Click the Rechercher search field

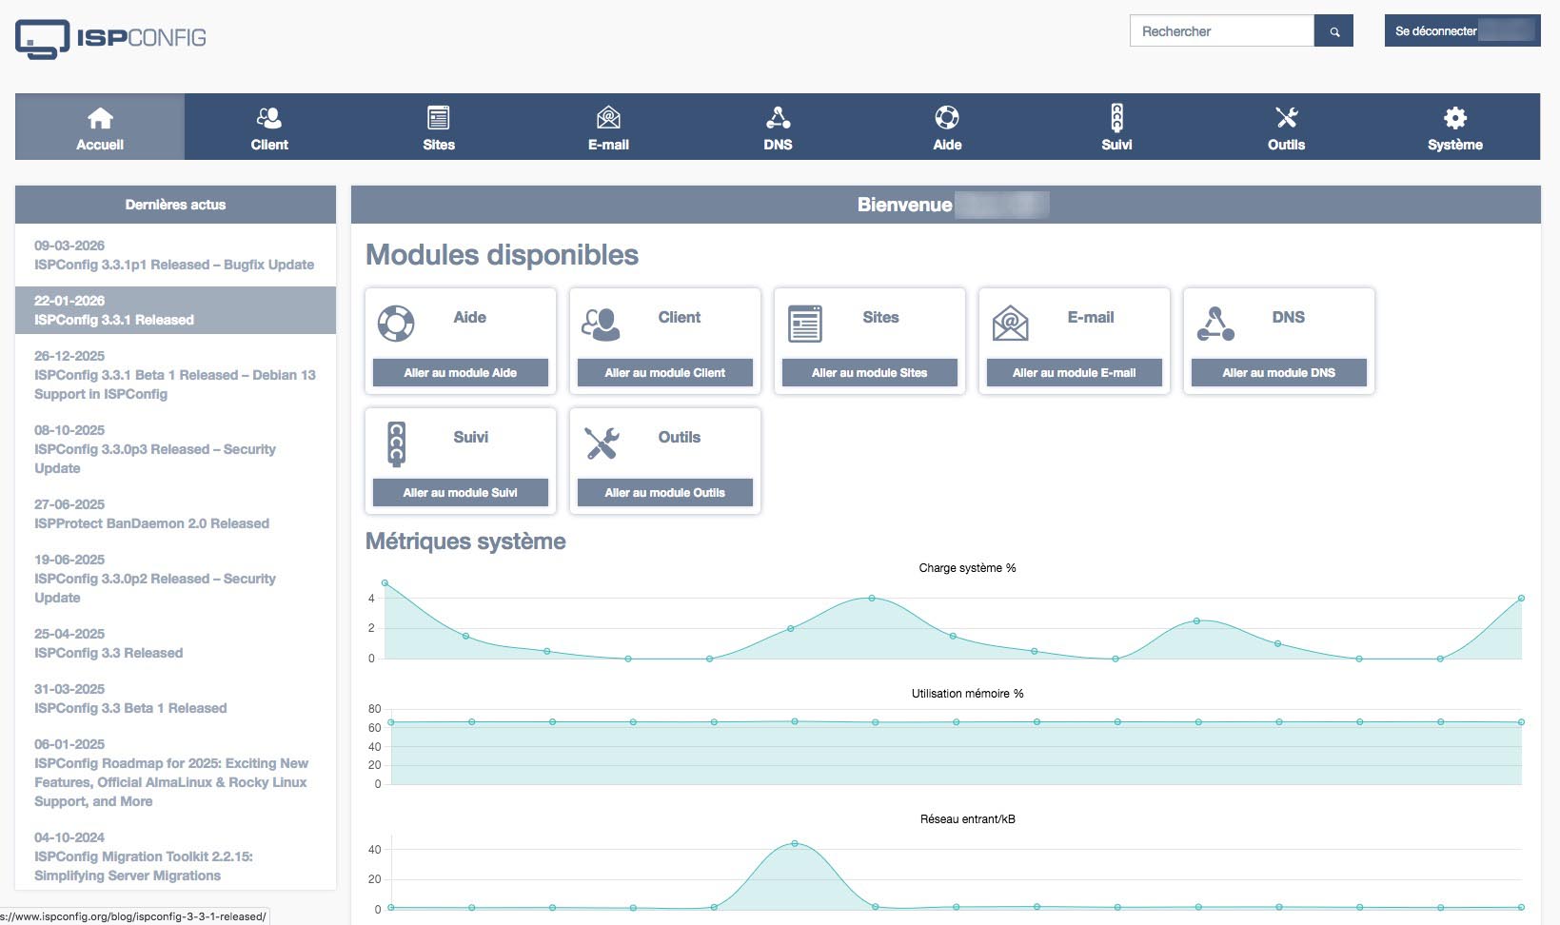pyautogui.click(x=1222, y=31)
